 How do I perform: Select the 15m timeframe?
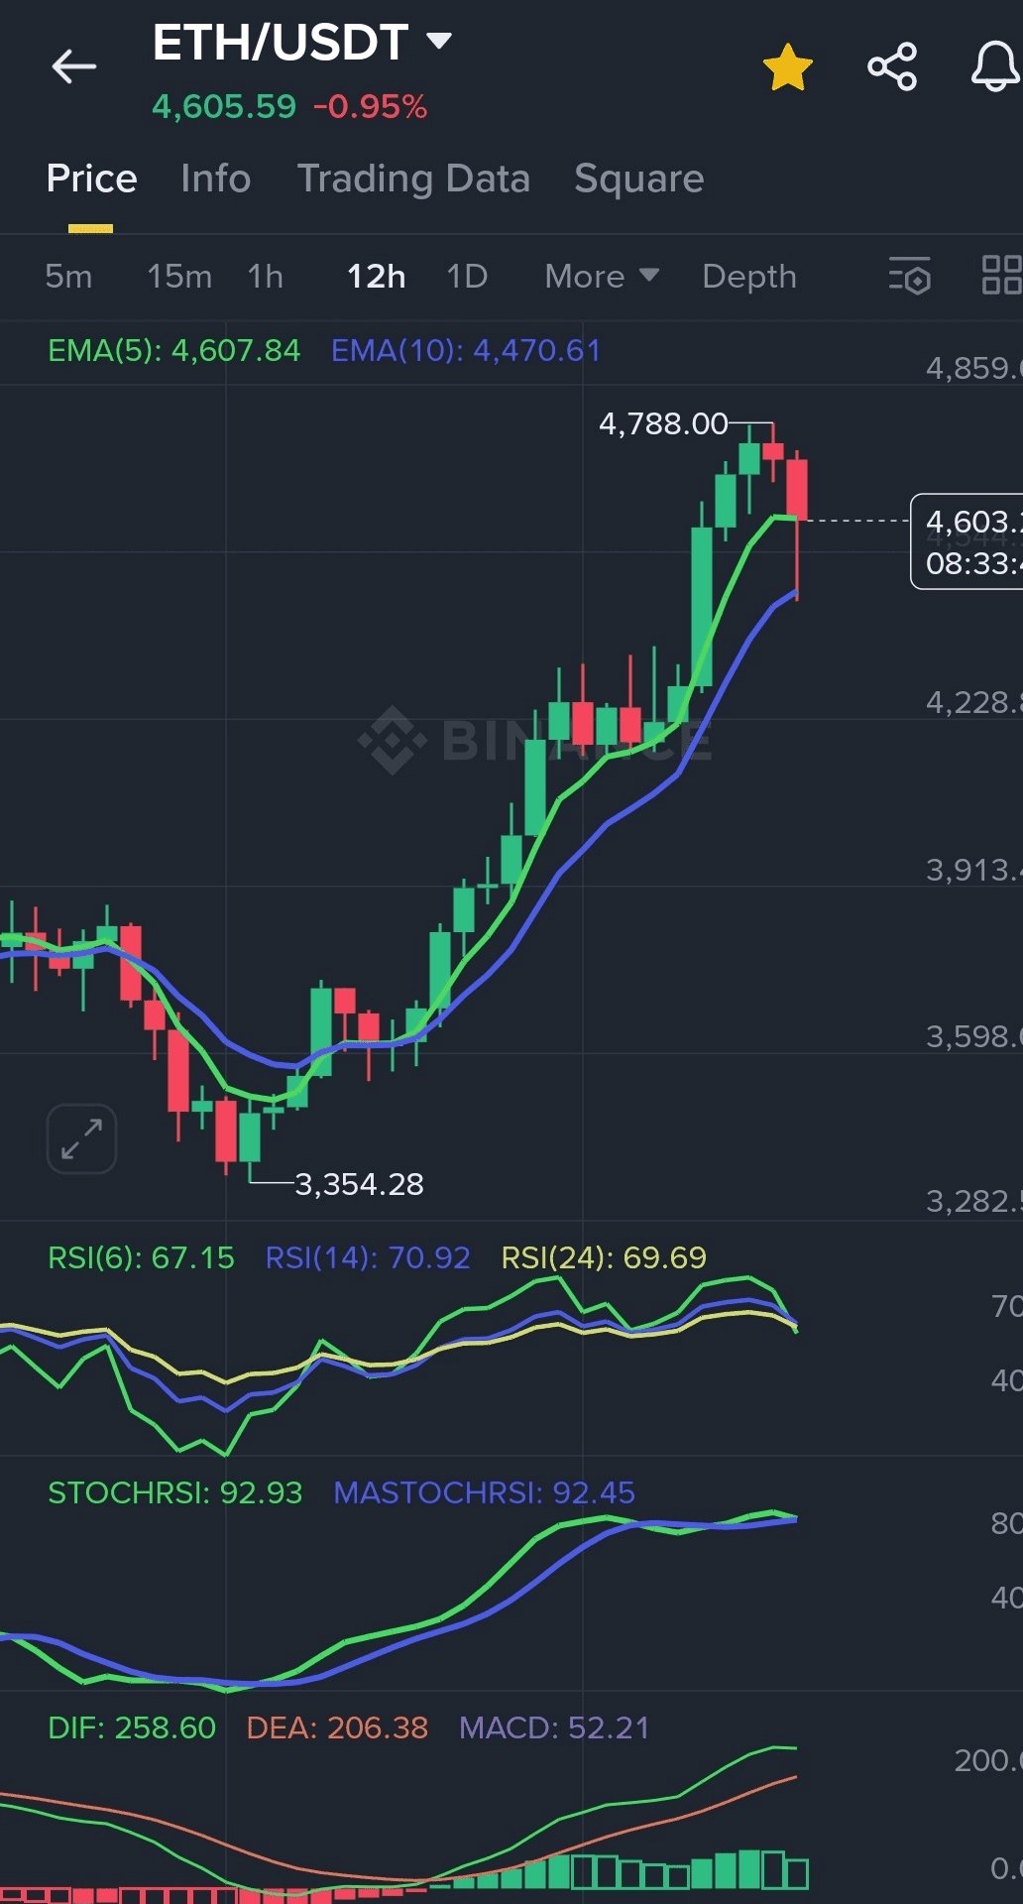pos(179,276)
